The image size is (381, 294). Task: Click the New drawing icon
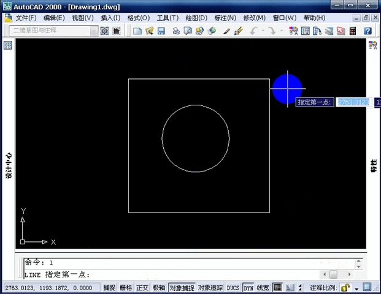(x=137, y=31)
